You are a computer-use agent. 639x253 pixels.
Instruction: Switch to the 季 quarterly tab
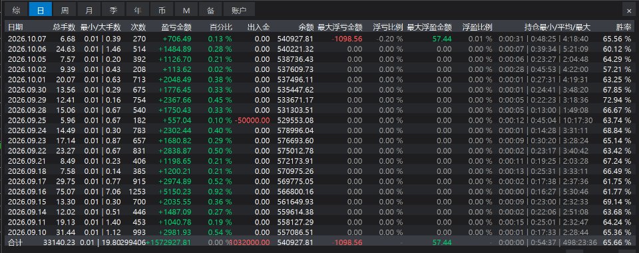tap(113, 10)
